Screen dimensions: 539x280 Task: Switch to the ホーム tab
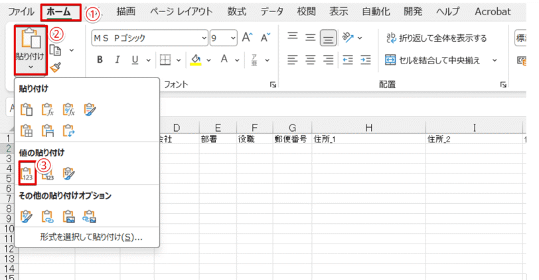pyautogui.click(x=59, y=12)
